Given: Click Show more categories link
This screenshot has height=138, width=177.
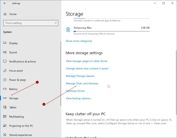Looking at the screenshot, I should pos(79,41).
